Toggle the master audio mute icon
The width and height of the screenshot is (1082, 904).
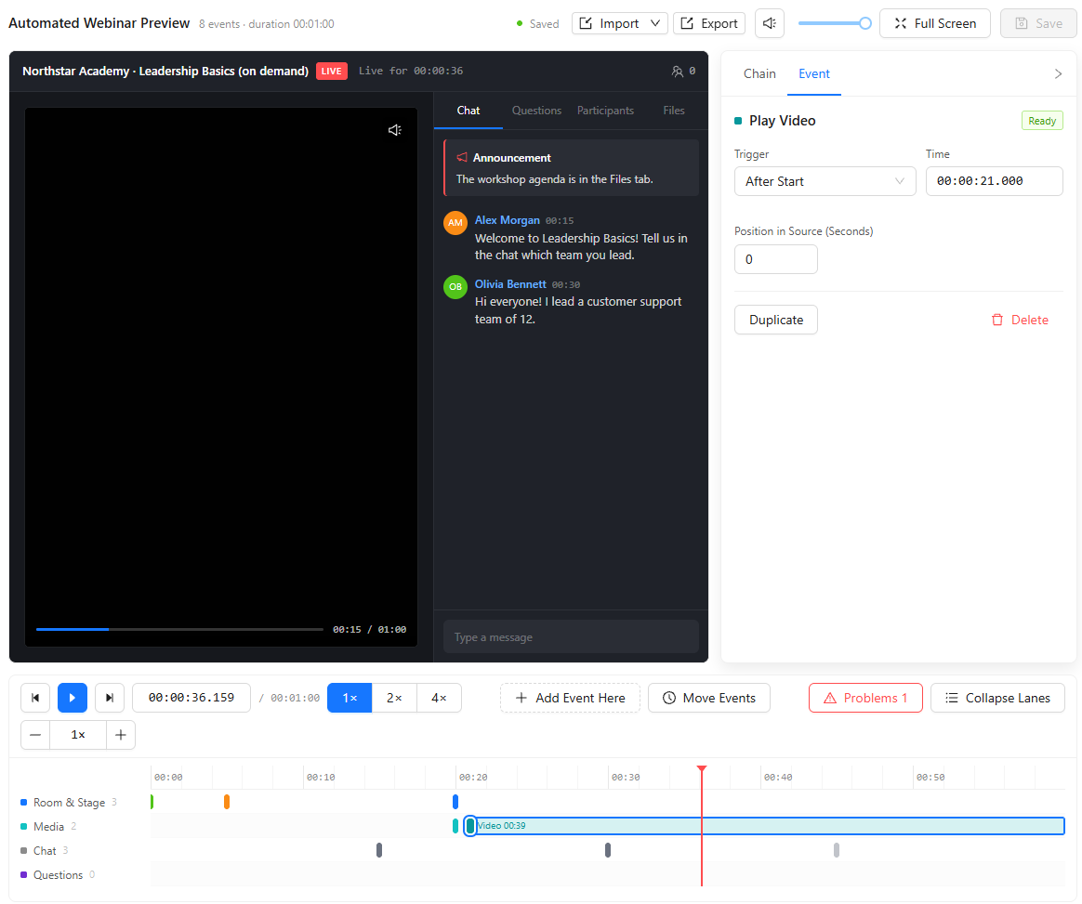point(770,23)
